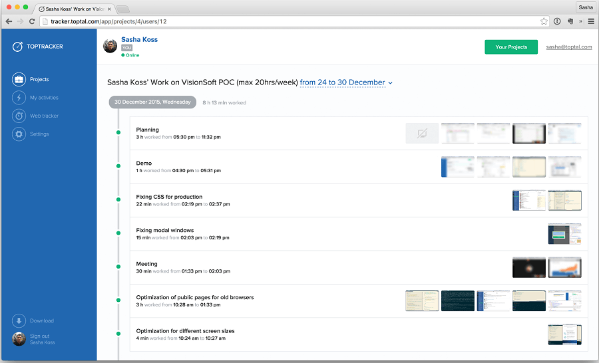
Task: Click the Download arrow icon
Action: (x=19, y=320)
